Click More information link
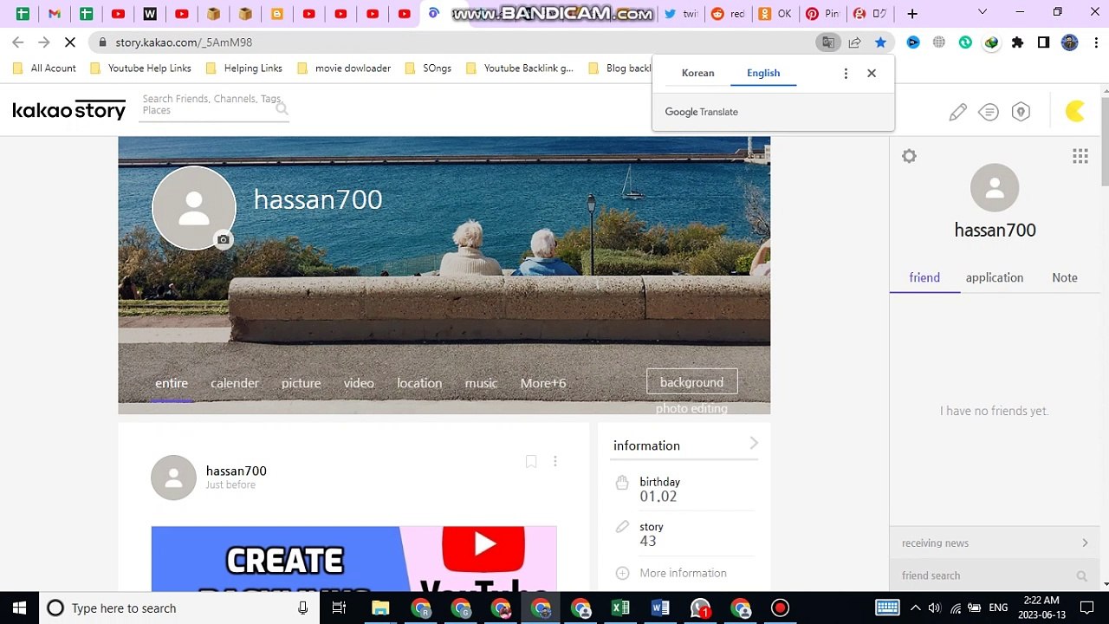 [683, 573]
